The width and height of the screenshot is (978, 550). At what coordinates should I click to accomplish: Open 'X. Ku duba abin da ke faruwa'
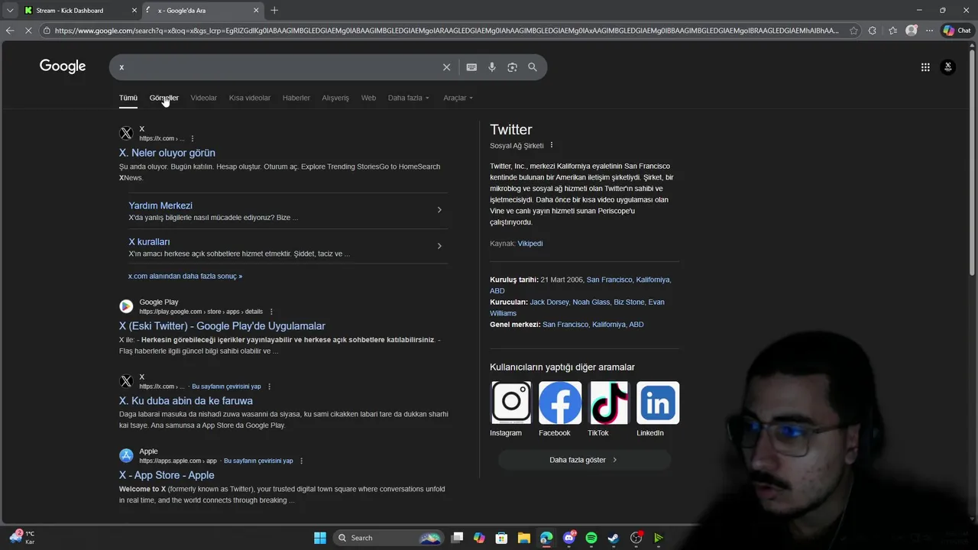(x=186, y=400)
